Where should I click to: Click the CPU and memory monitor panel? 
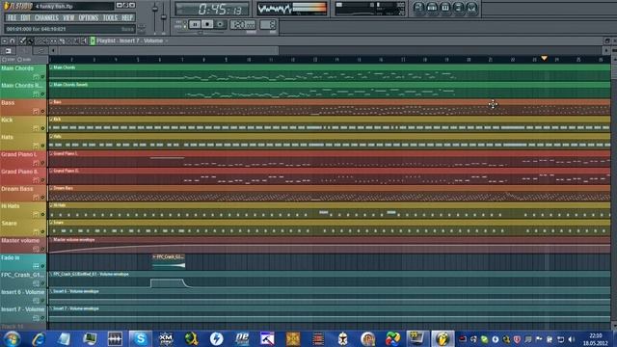point(369,9)
